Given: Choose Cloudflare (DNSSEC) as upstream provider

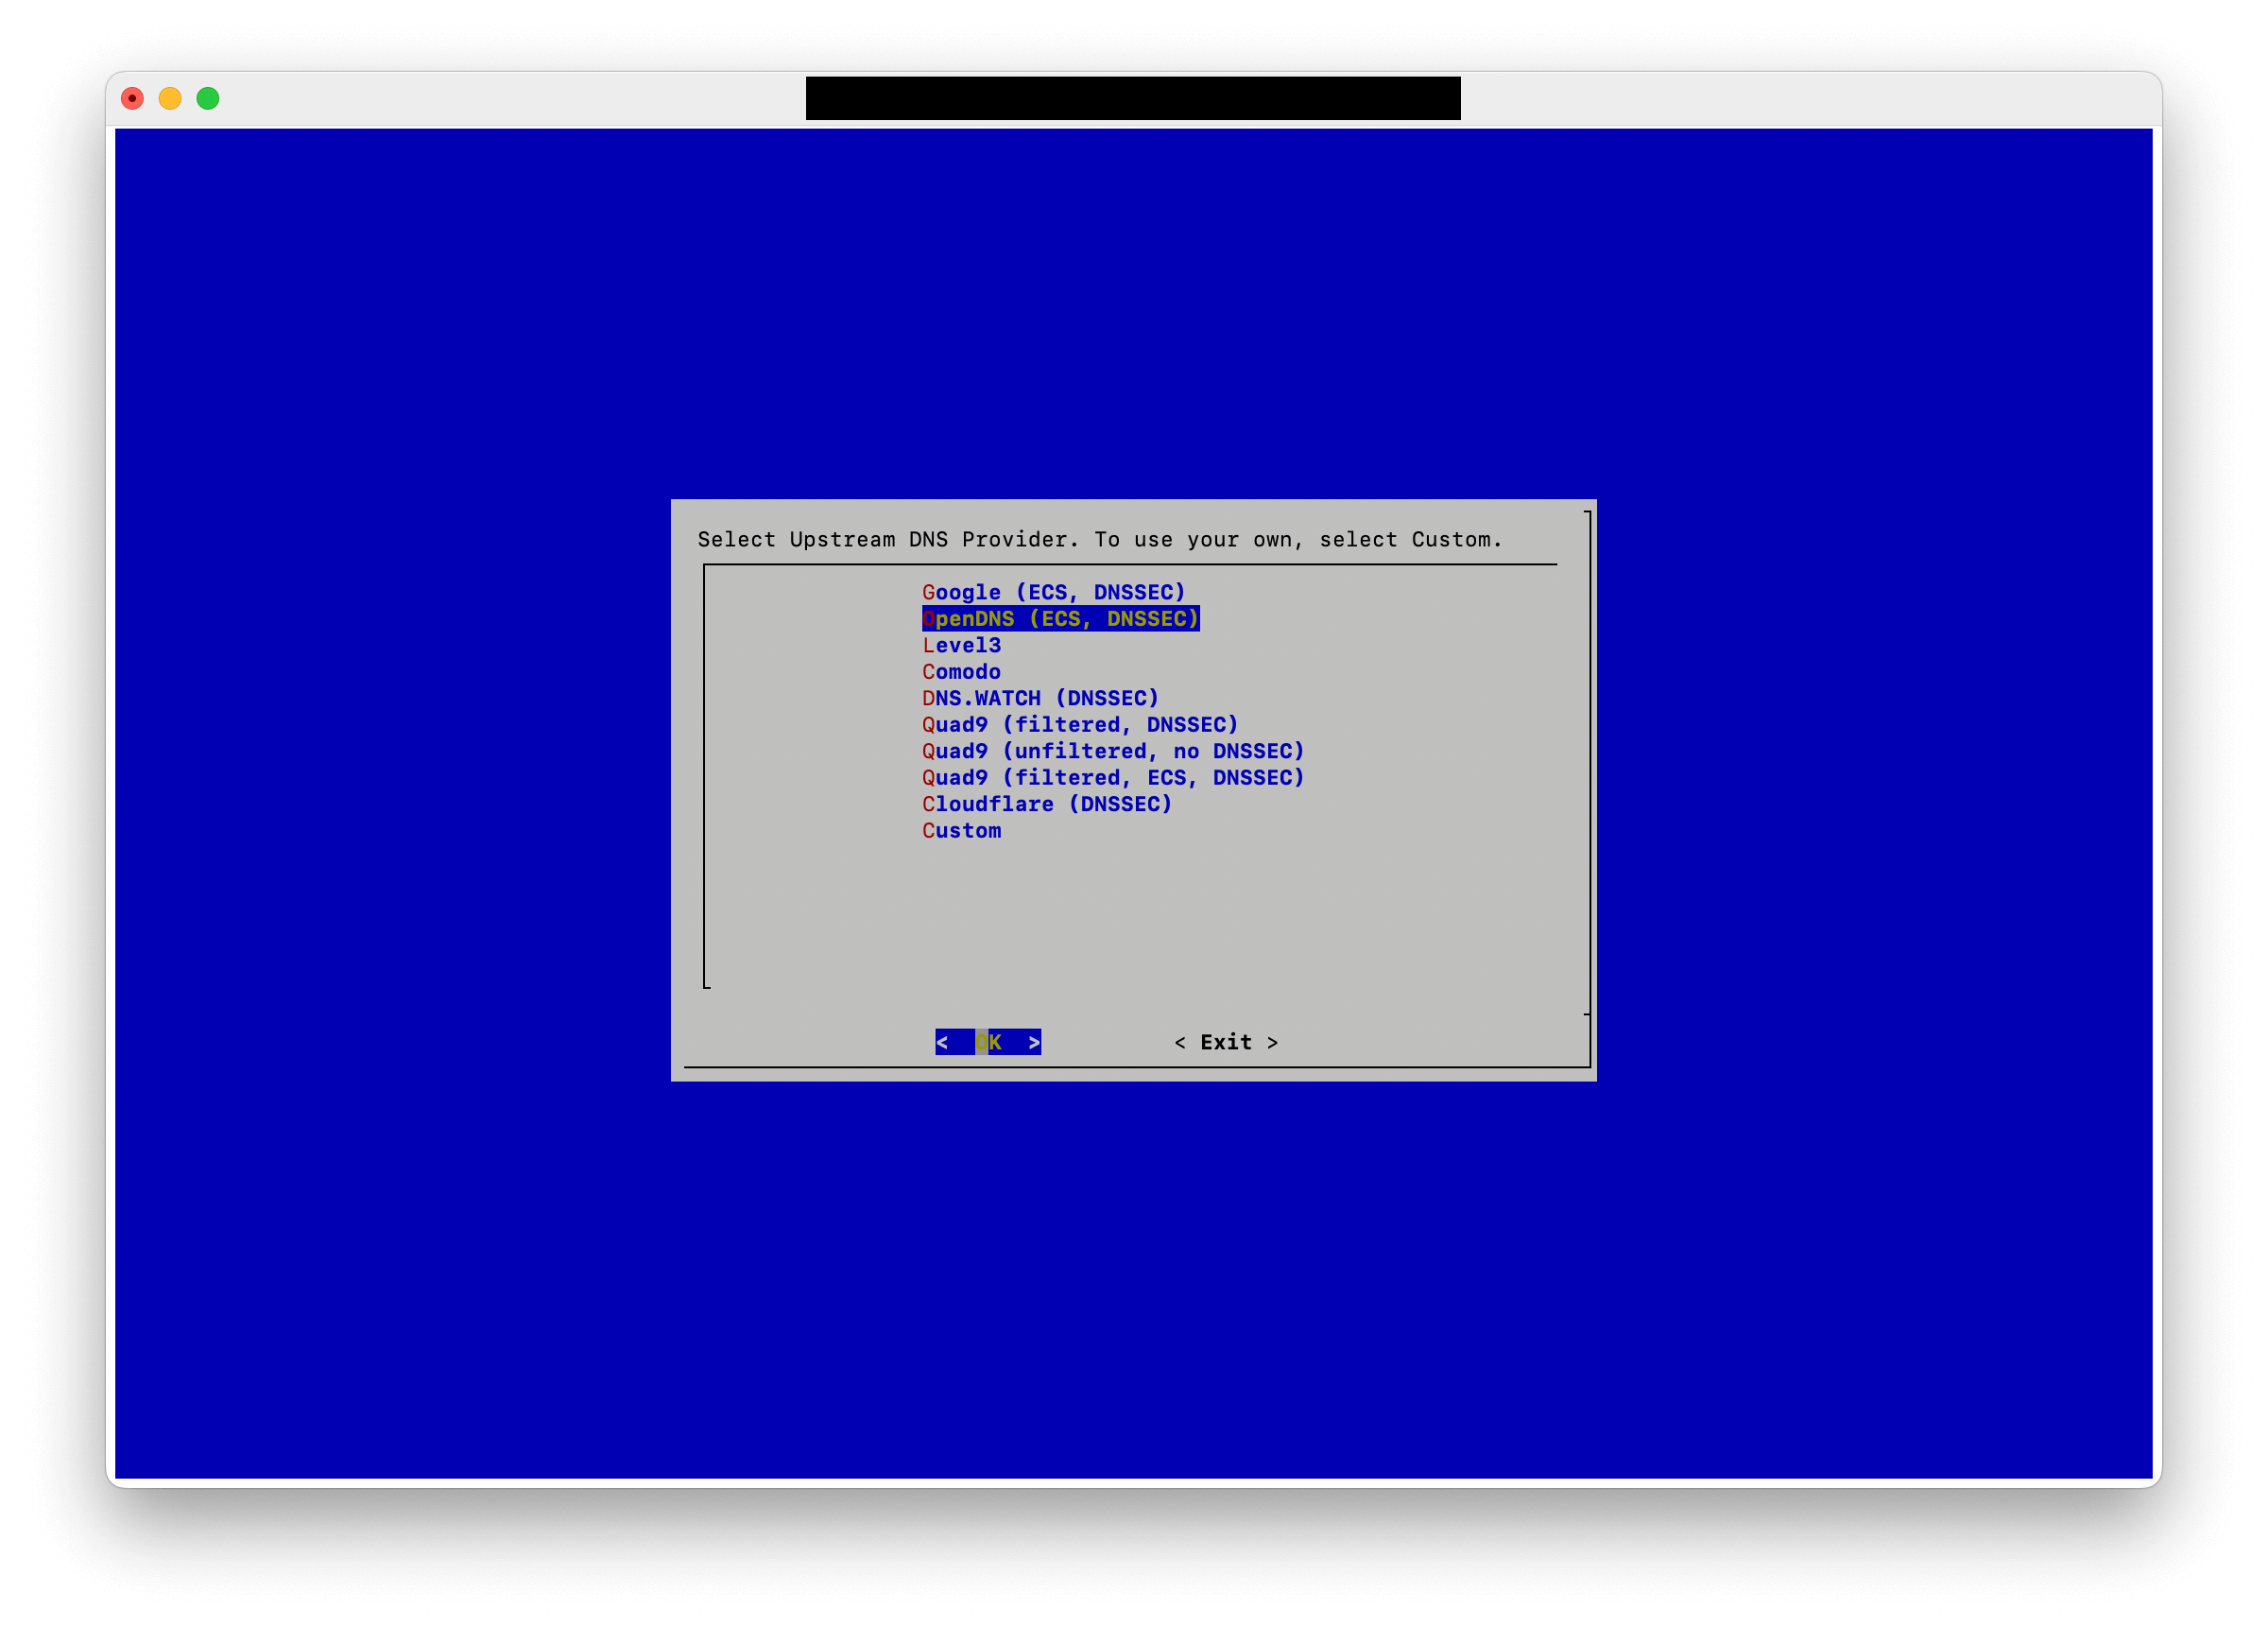Looking at the screenshot, I should [x=1046, y=804].
